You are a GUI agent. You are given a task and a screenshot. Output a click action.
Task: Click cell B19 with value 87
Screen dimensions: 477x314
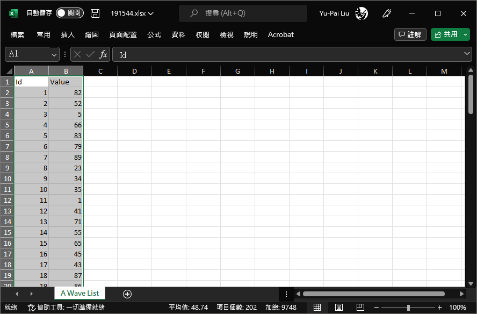tap(66, 275)
